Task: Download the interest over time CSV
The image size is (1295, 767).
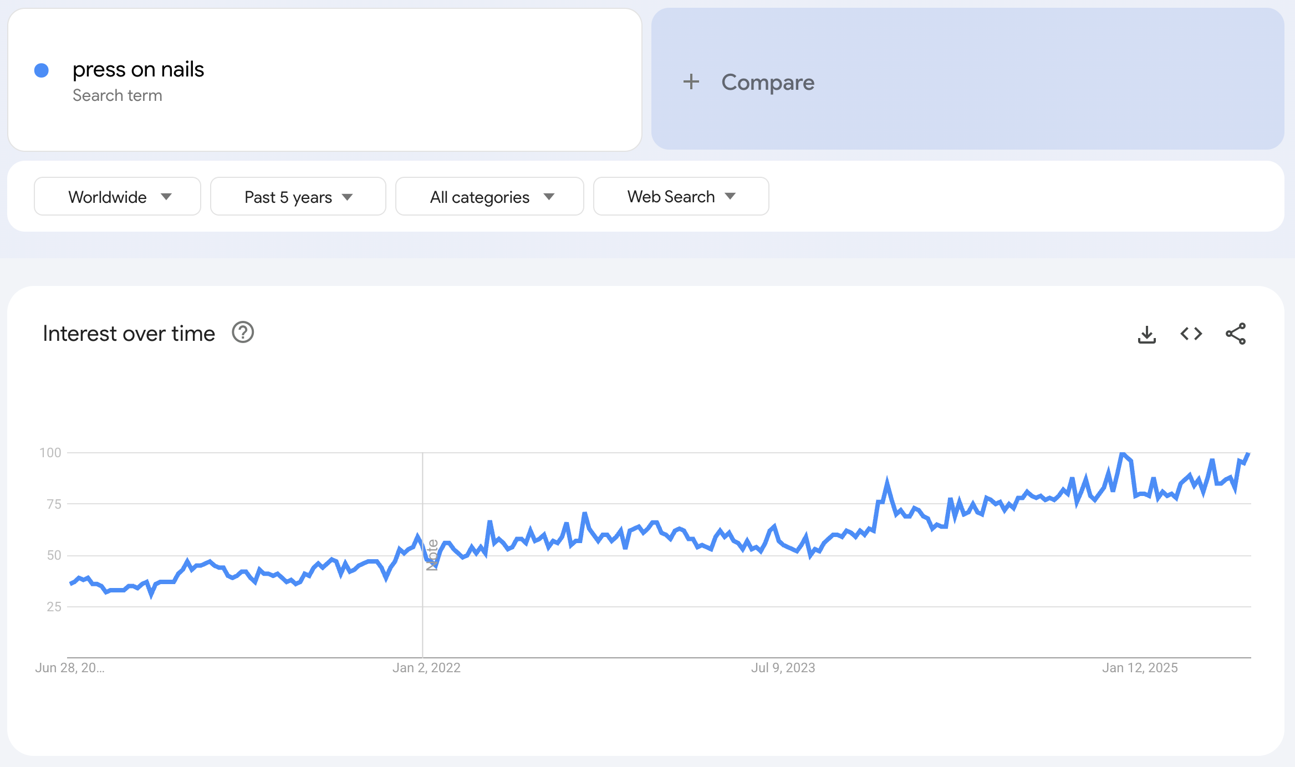Action: pos(1146,334)
